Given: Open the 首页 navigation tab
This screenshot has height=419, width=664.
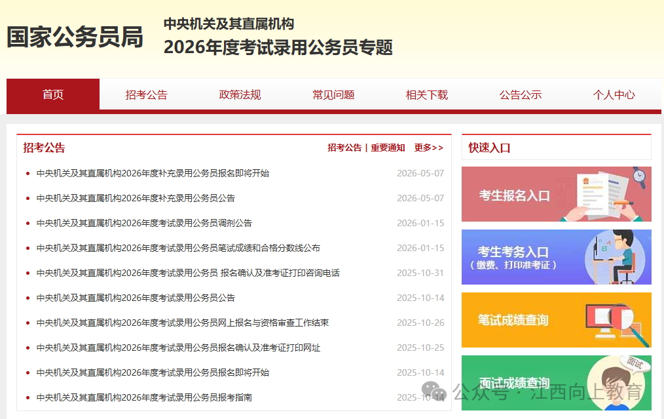Looking at the screenshot, I should 53,94.
